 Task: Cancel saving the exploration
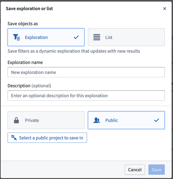pyautogui.click(x=135, y=170)
